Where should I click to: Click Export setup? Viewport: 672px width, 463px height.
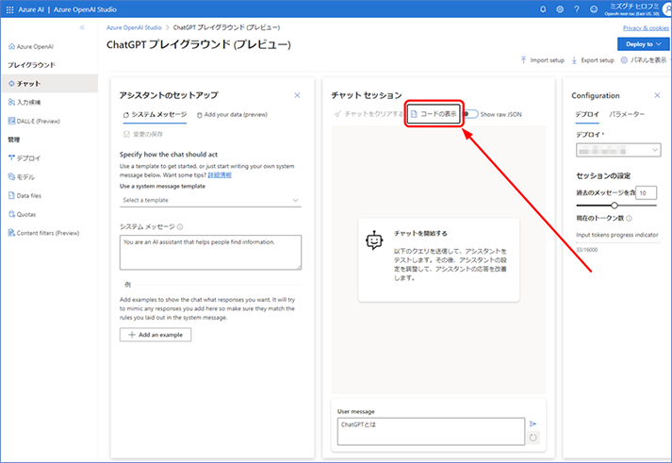pyautogui.click(x=593, y=60)
